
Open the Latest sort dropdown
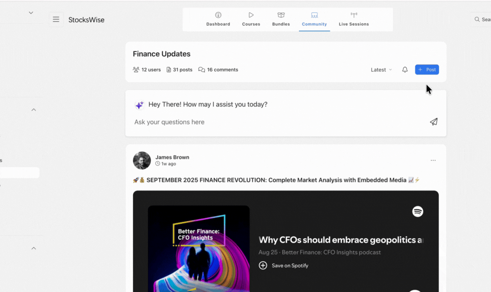point(381,70)
